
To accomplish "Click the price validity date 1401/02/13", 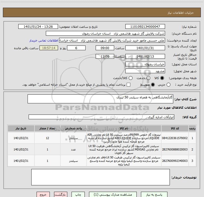I will [145, 56].
